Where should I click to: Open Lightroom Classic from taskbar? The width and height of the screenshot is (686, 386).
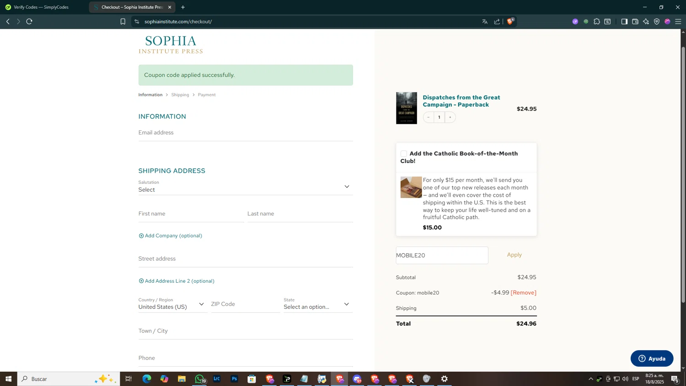(217, 379)
